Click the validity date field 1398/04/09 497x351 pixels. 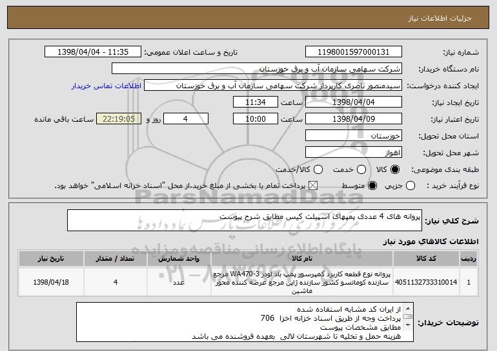(354, 119)
